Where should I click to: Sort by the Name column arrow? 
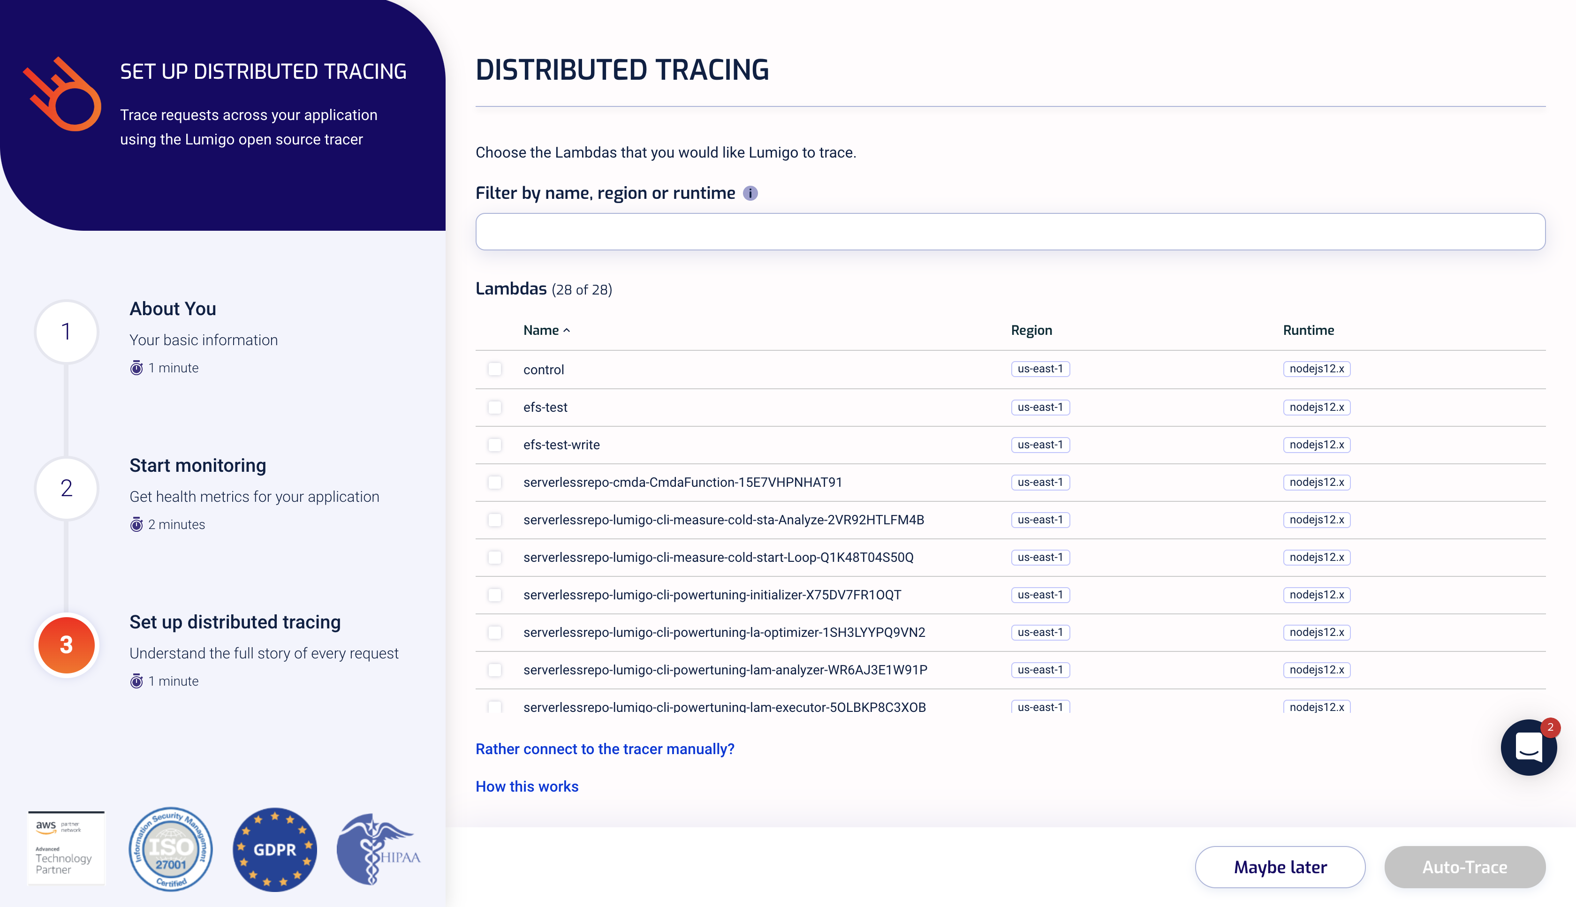point(566,331)
